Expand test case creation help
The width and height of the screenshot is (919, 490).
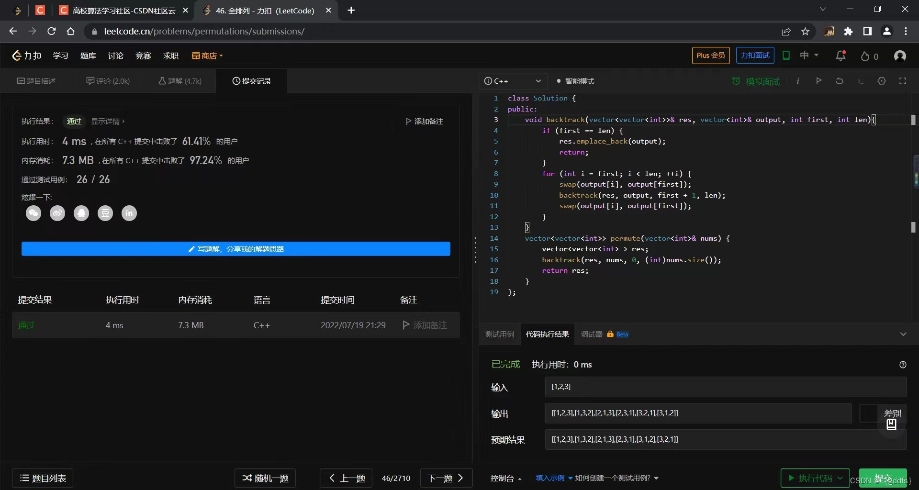coord(616,478)
